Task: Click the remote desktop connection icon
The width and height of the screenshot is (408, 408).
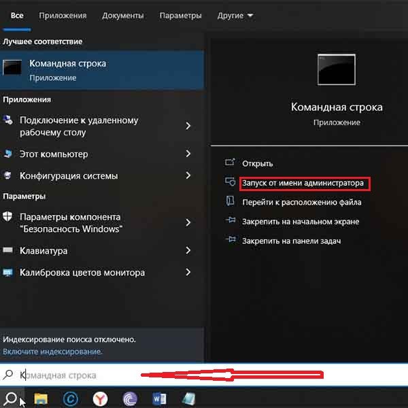Action: (7, 120)
